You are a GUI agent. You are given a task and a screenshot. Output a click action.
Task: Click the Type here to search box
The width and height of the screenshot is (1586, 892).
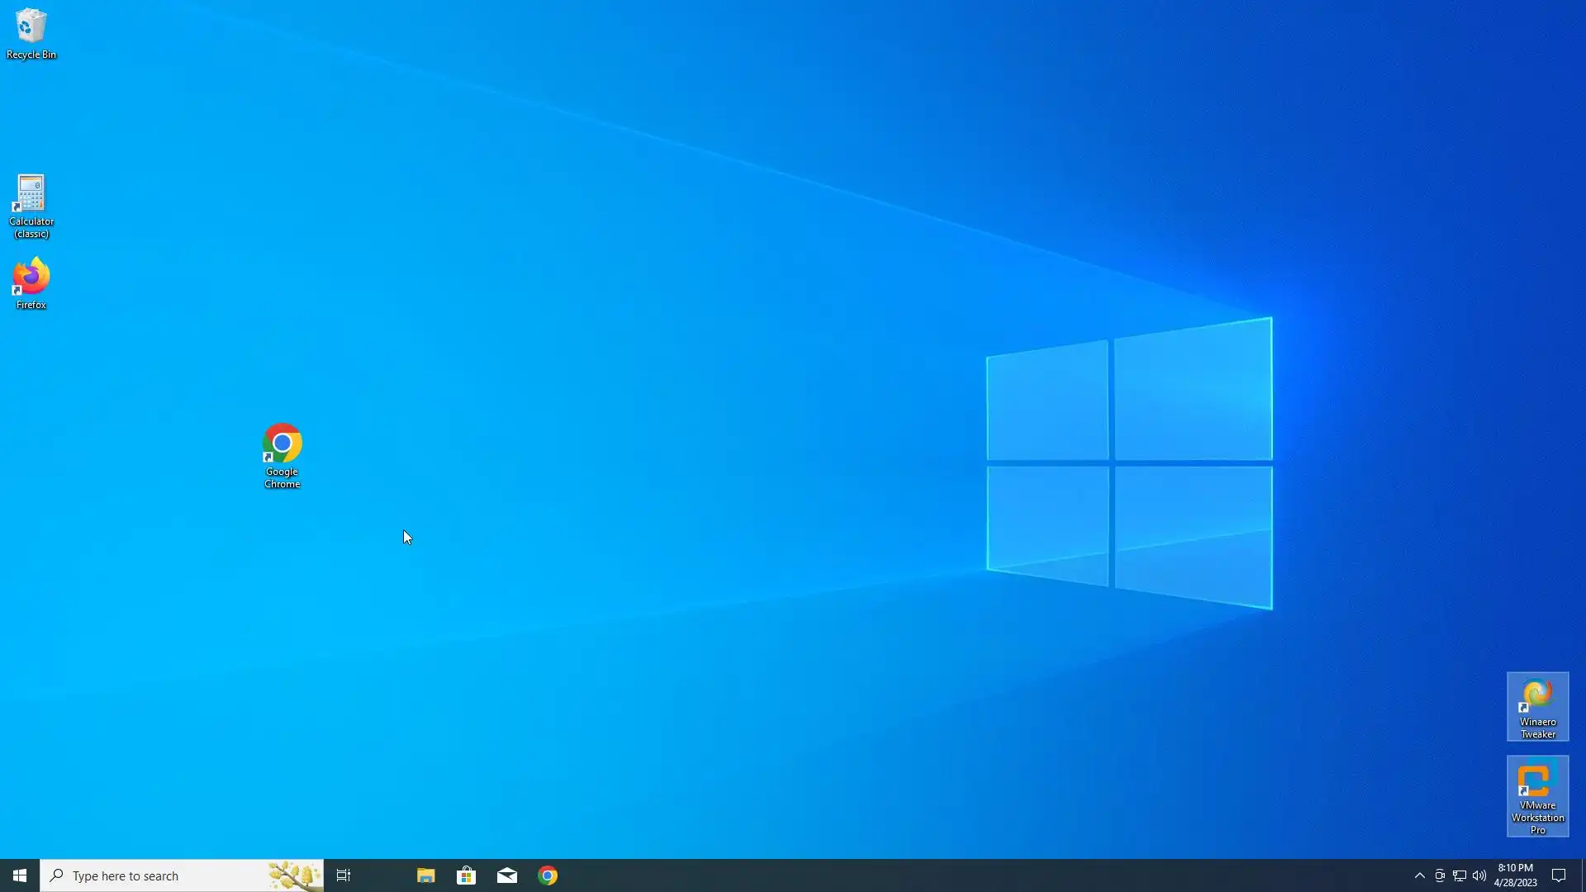(x=157, y=875)
